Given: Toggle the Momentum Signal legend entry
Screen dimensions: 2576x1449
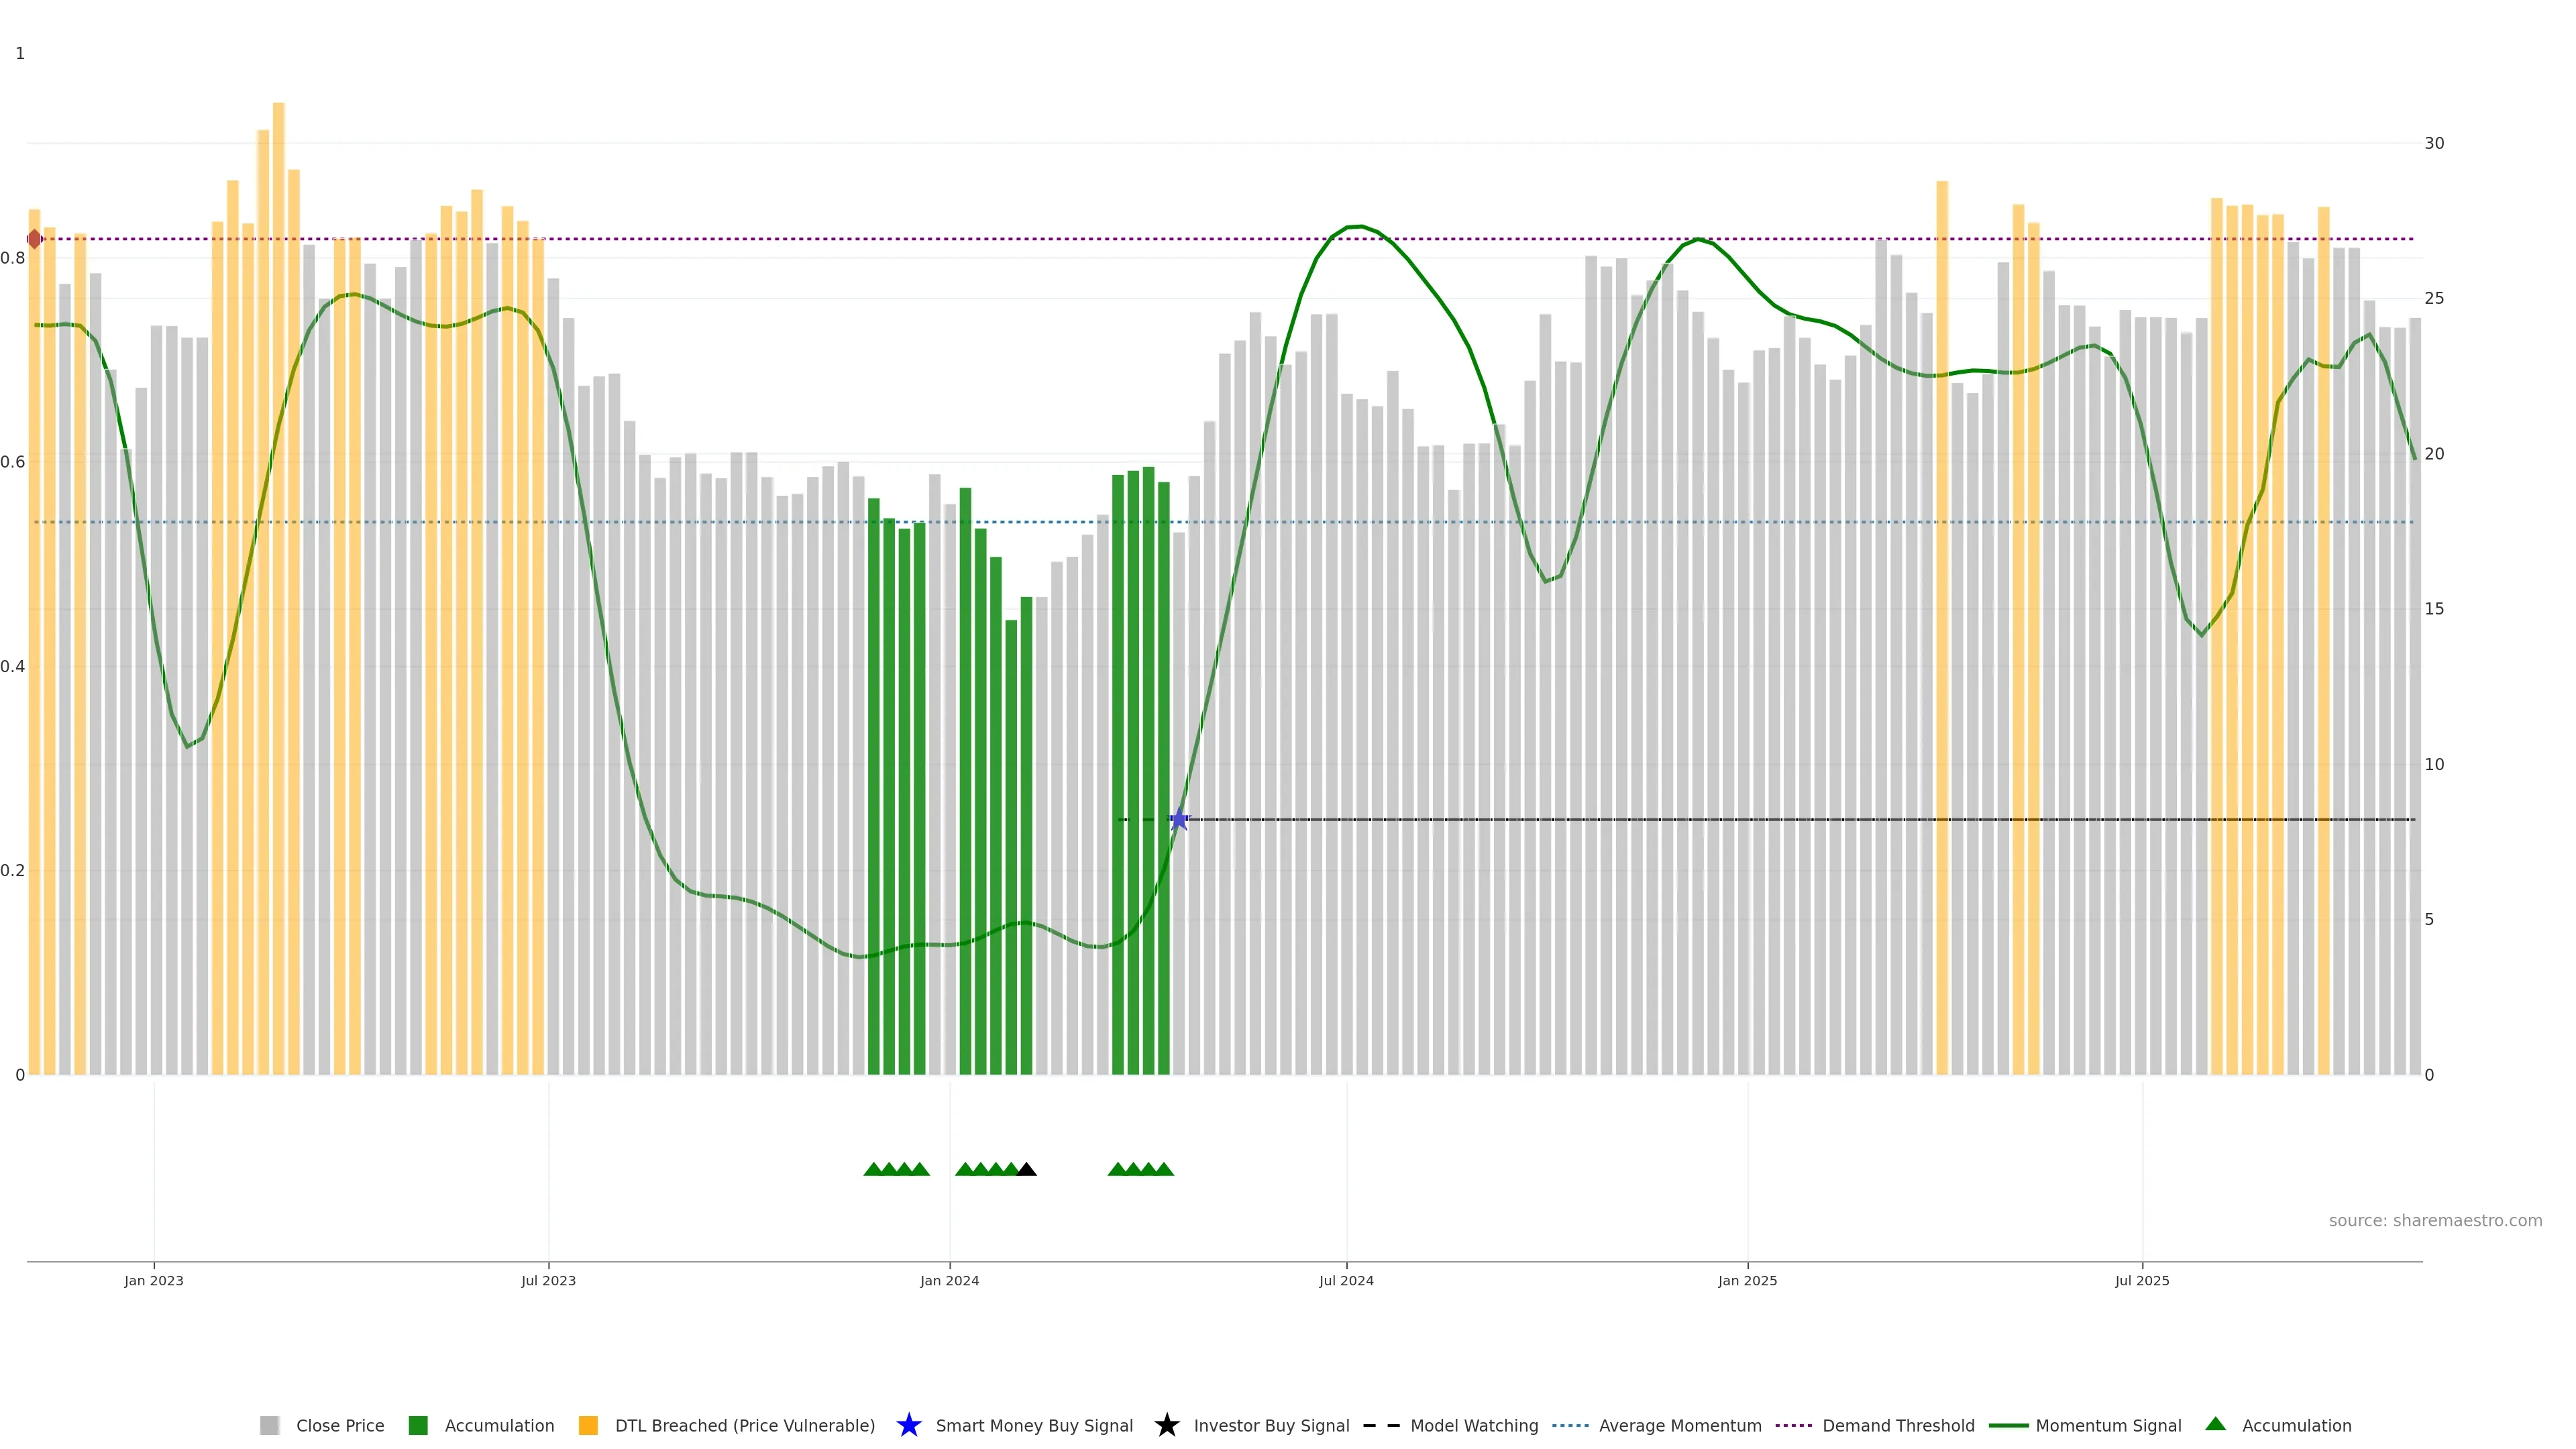Looking at the screenshot, I should point(2107,1425).
